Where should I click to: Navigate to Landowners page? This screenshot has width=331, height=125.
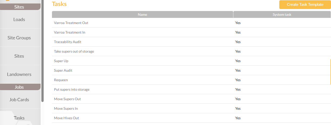click(x=19, y=74)
